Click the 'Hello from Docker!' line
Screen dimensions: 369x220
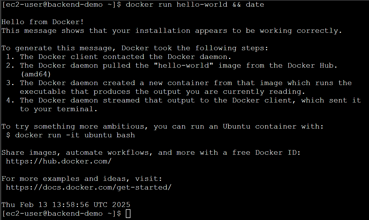[x=43, y=22]
